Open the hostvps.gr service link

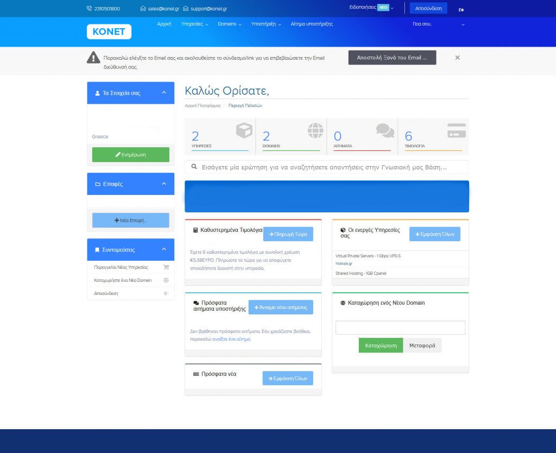pos(344,263)
